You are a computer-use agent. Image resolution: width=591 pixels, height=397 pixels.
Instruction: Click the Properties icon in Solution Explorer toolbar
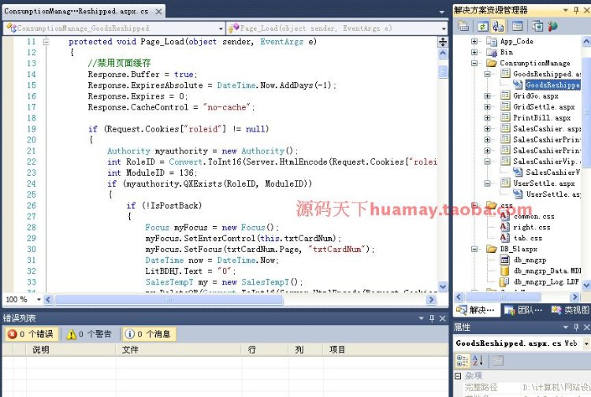click(x=463, y=26)
